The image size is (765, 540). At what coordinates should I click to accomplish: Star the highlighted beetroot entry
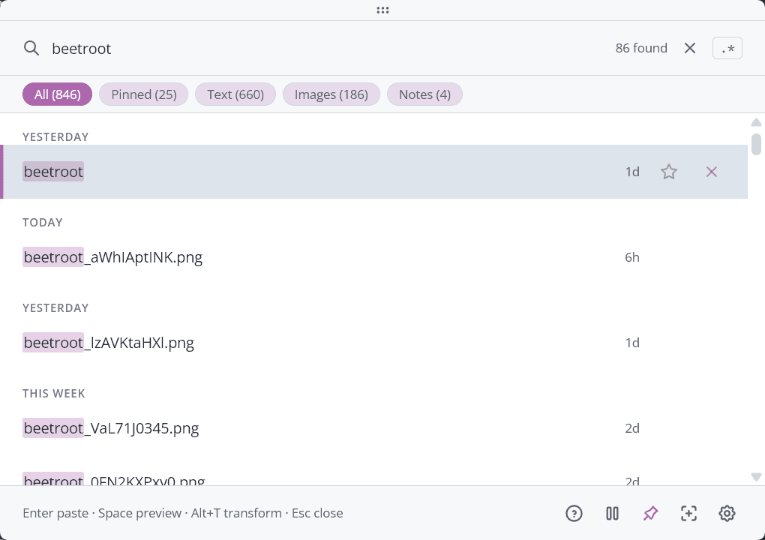pos(669,172)
